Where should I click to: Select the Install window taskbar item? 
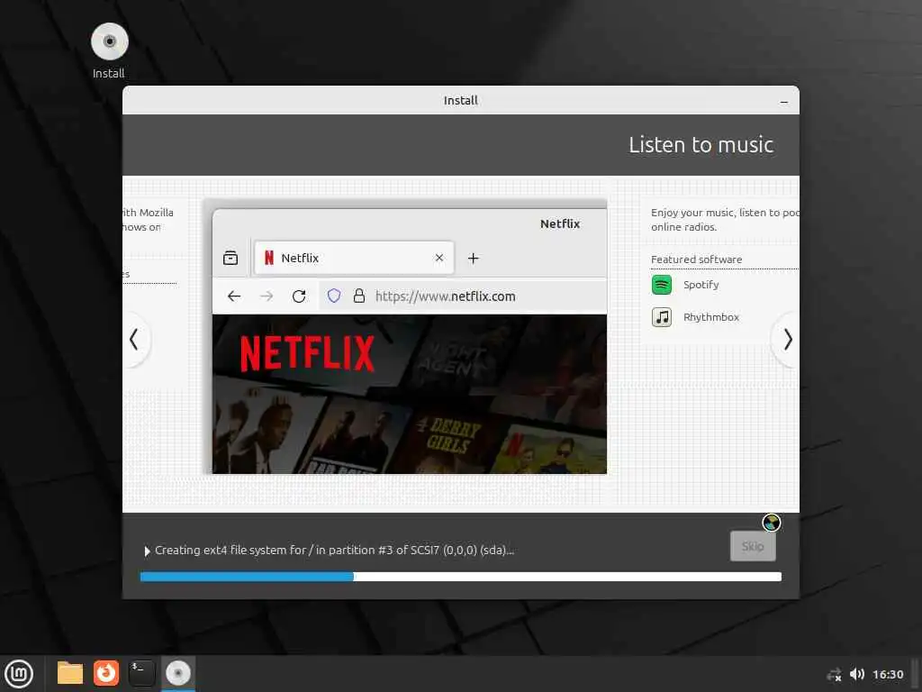pyautogui.click(x=177, y=673)
